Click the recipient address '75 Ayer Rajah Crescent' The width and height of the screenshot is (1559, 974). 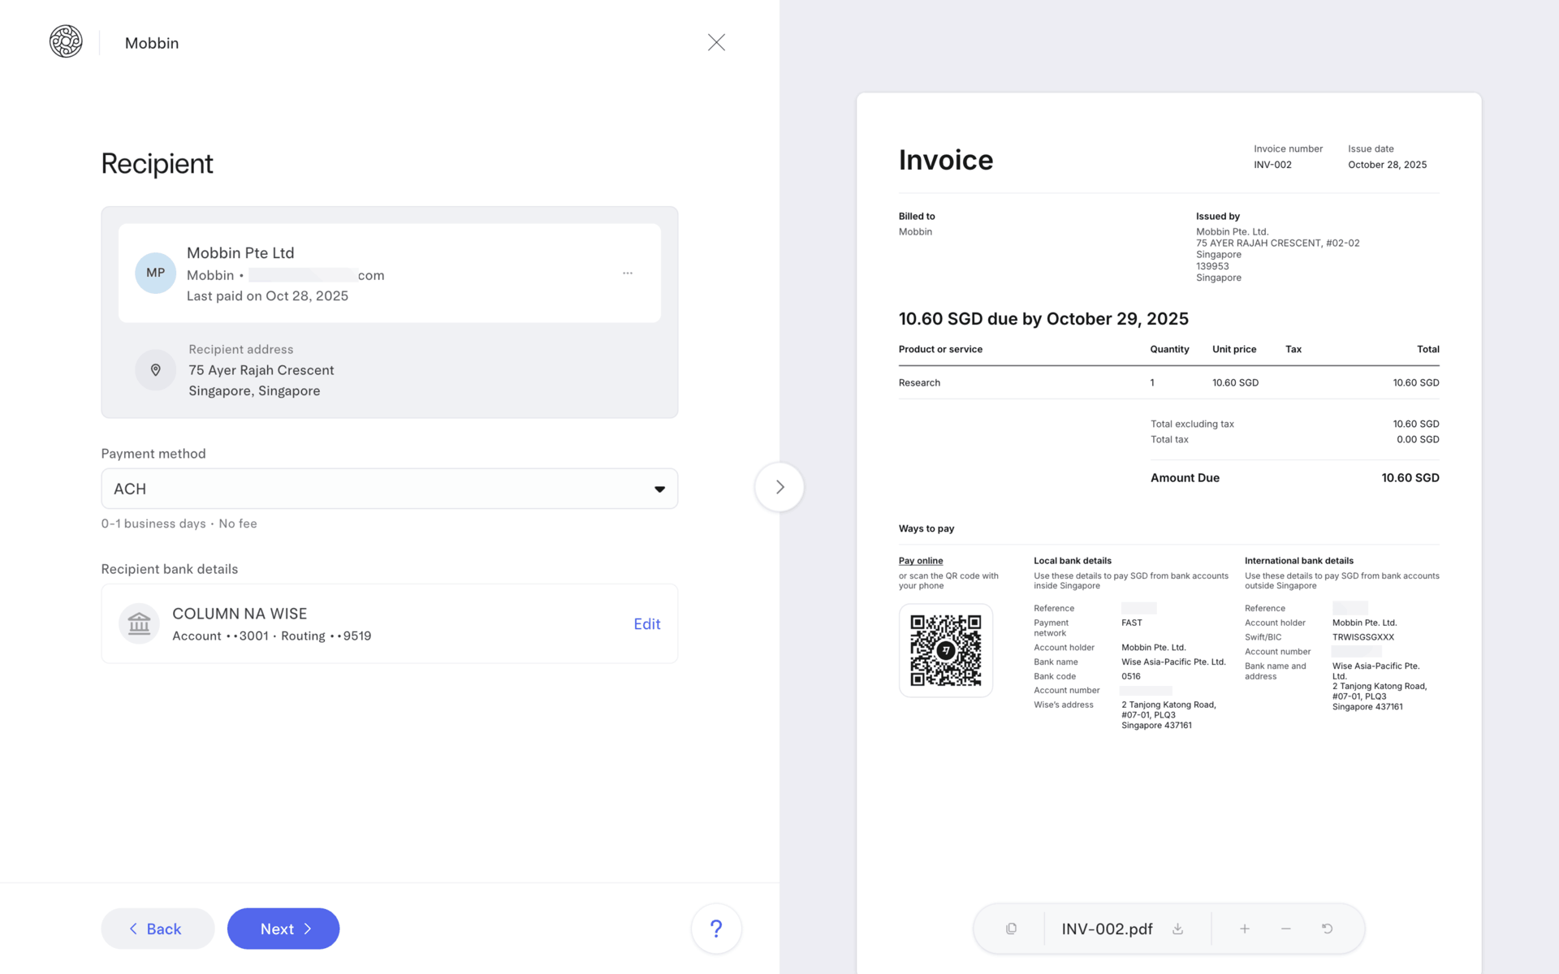pyautogui.click(x=261, y=370)
